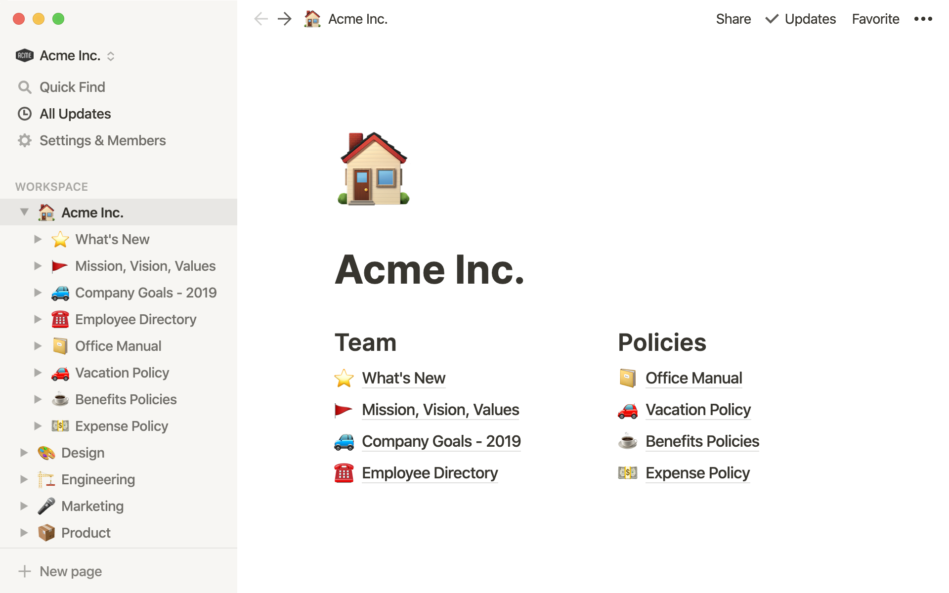949x593 pixels.
Task: Expand the Design section in sidebar
Action: click(x=23, y=452)
